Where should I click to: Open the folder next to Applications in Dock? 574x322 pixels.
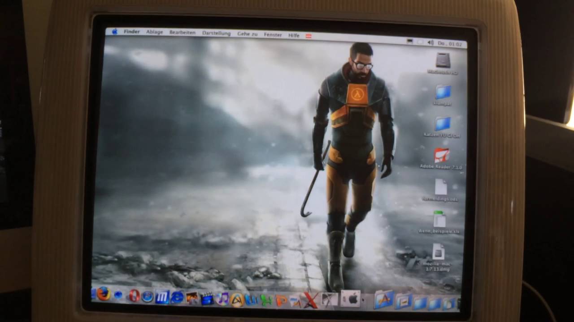[404, 301]
